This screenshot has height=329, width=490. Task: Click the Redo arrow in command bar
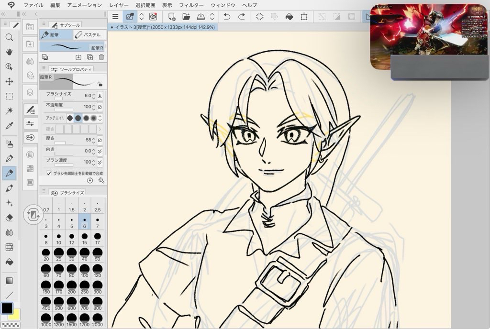pos(242,17)
